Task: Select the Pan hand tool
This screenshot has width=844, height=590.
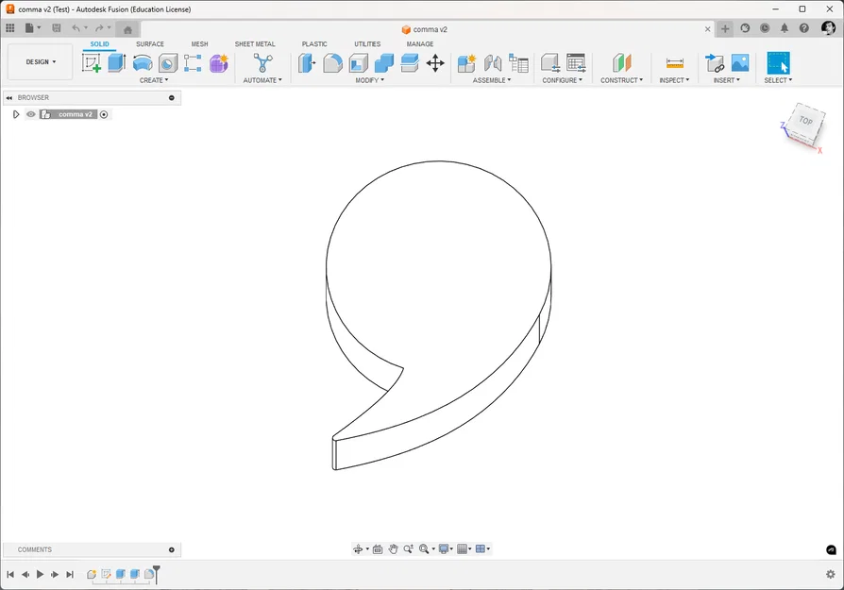Action: (x=393, y=549)
